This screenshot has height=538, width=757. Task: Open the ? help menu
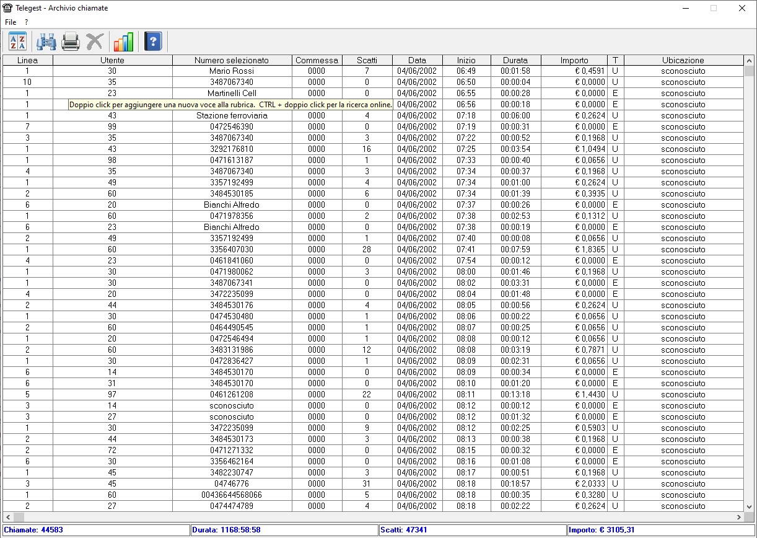(x=27, y=22)
